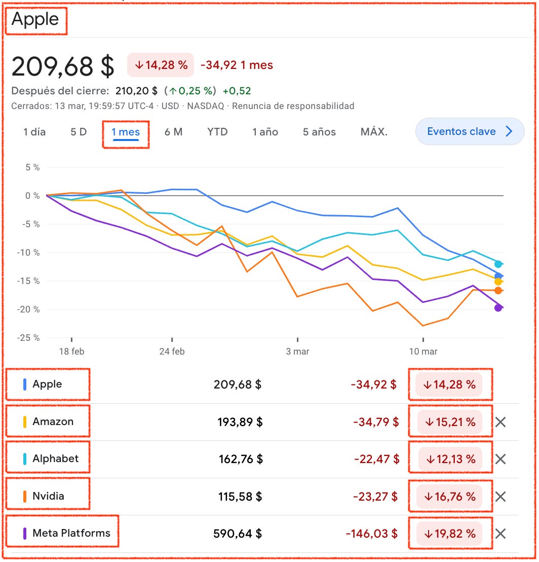
Task: Click Nvidia's 16,76 % change badge
Action: 449,497
